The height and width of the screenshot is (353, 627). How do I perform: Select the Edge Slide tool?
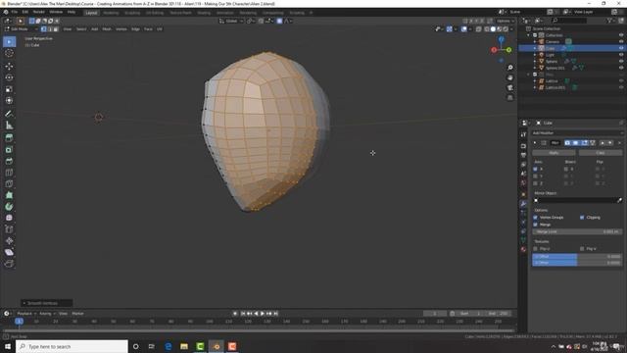pyautogui.click(x=9, y=229)
